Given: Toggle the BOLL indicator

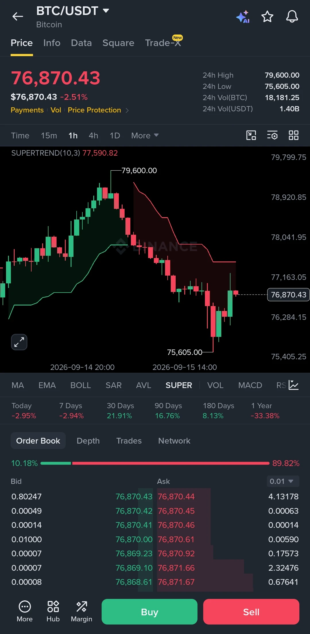Looking at the screenshot, I should 81,385.
